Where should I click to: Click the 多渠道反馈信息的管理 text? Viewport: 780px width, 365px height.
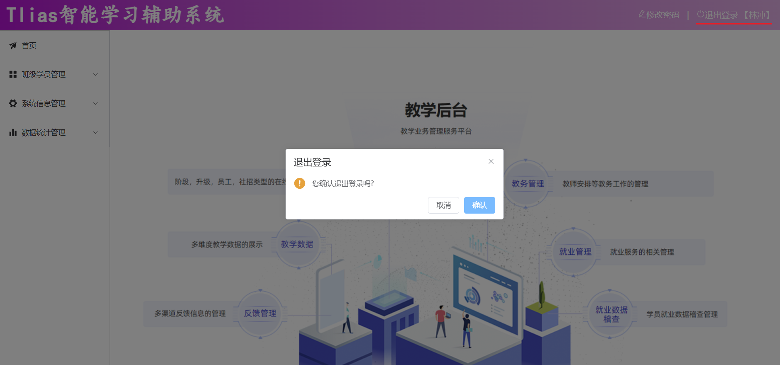(190, 314)
